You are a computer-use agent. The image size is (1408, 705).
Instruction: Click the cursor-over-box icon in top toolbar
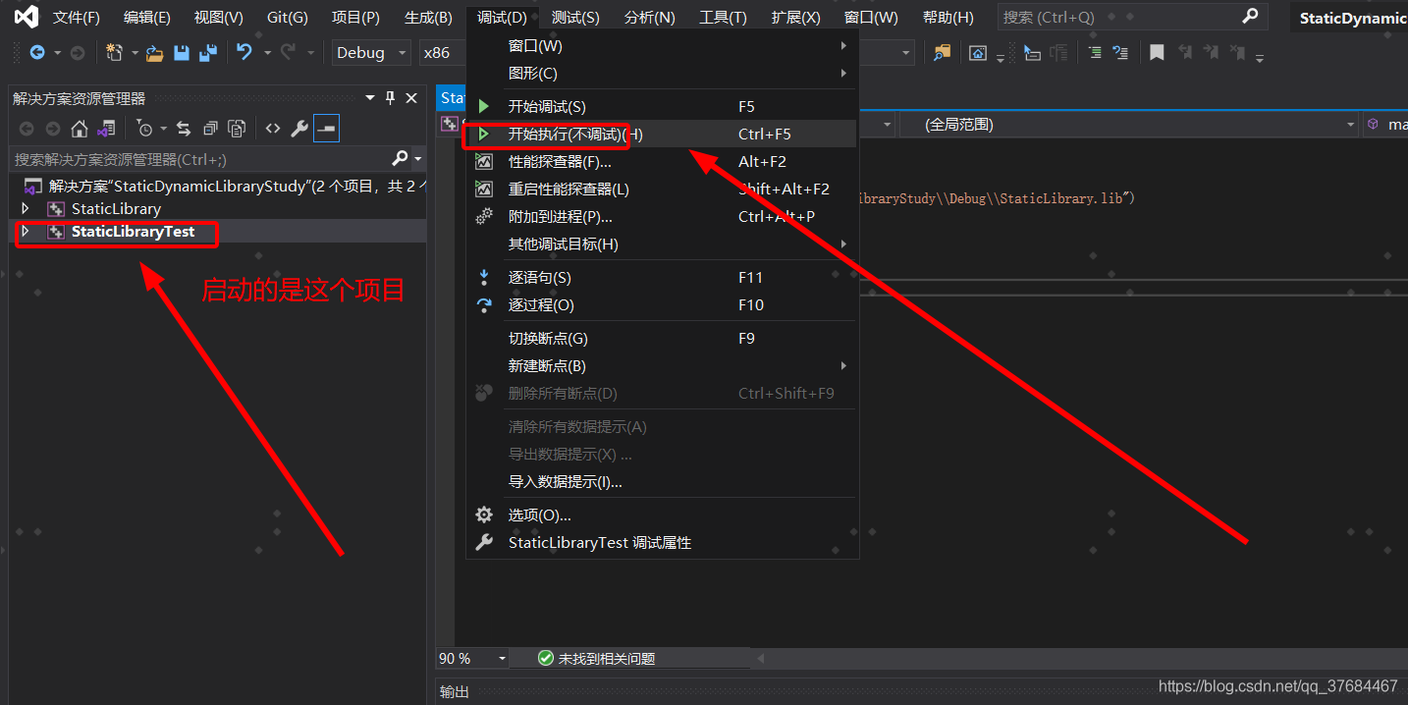(1032, 53)
